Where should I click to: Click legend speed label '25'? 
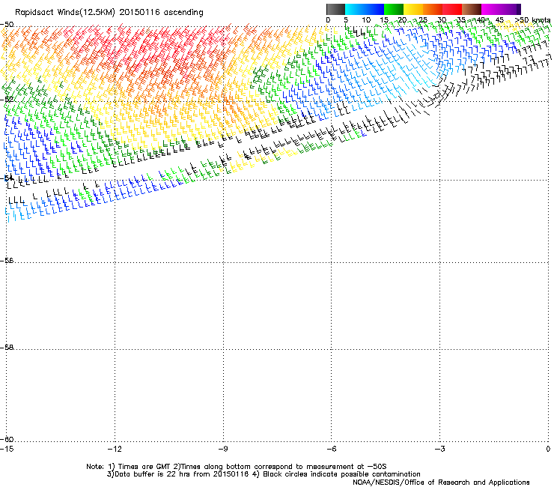pyautogui.click(x=423, y=20)
